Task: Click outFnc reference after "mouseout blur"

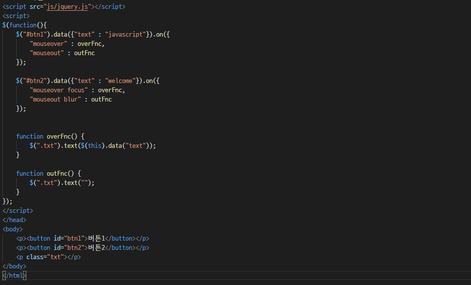Action: point(102,100)
